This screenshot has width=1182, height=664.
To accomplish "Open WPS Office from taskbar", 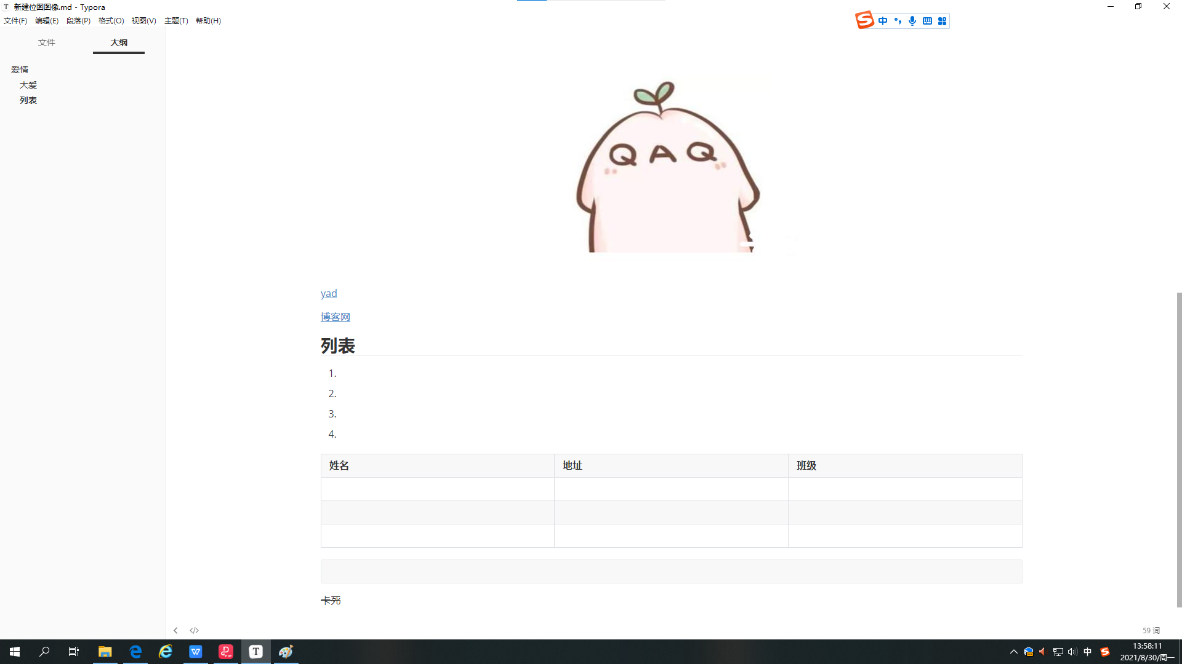I will coord(196,652).
